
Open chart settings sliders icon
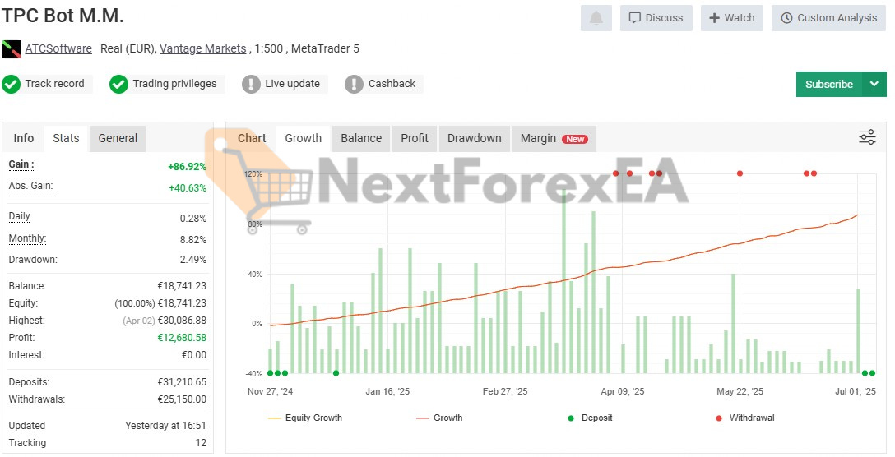click(x=867, y=137)
